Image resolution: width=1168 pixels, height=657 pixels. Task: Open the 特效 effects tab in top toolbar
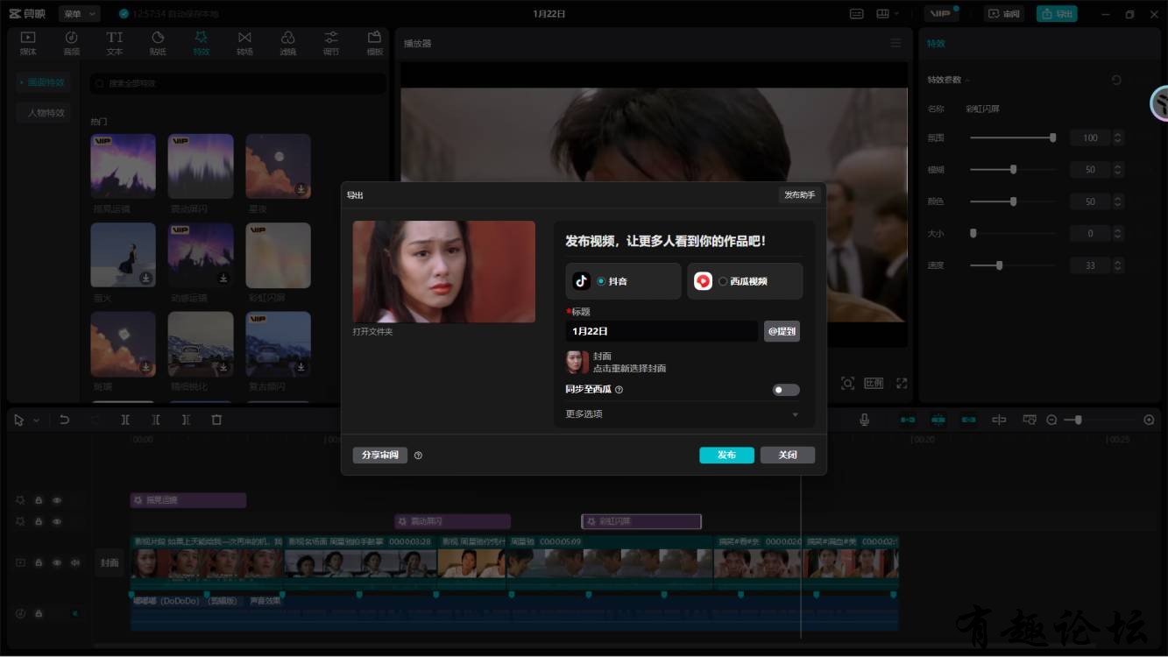click(x=202, y=43)
